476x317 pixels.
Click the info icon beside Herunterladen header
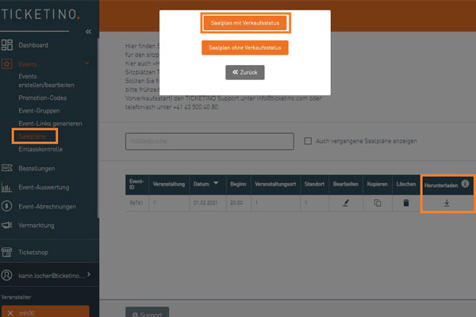click(465, 184)
